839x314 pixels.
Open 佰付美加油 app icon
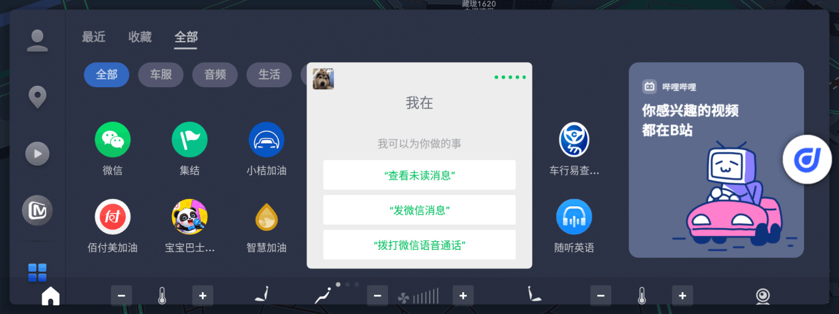coord(113,217)
